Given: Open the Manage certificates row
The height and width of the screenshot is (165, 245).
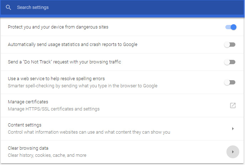Looking at the screenshot, I should point(122,105).
